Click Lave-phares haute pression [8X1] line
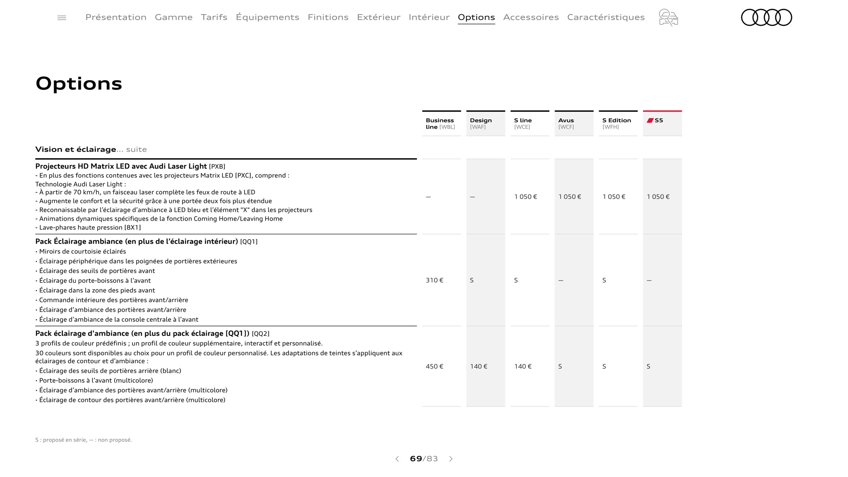The image size is (848, 477). (x=88, y=227)
